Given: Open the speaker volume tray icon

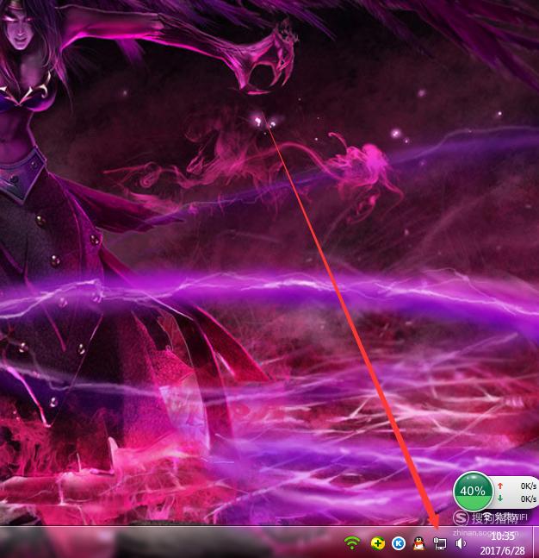Looking at the screenshot, I should (x=461, y=543).
